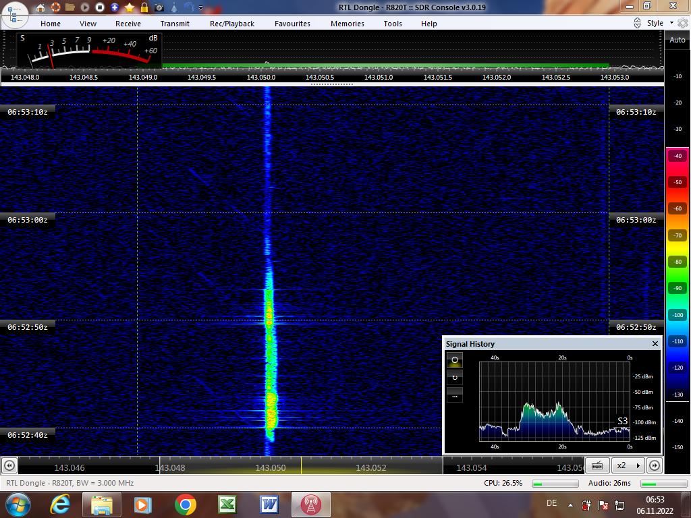Viewport: 691px width, 518px height.
Task: Open Word from the taskbar
Action: click(x=269, y=505)
